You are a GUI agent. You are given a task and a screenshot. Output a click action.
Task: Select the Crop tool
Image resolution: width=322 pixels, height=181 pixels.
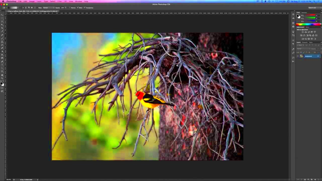click(x=2, y=28)
